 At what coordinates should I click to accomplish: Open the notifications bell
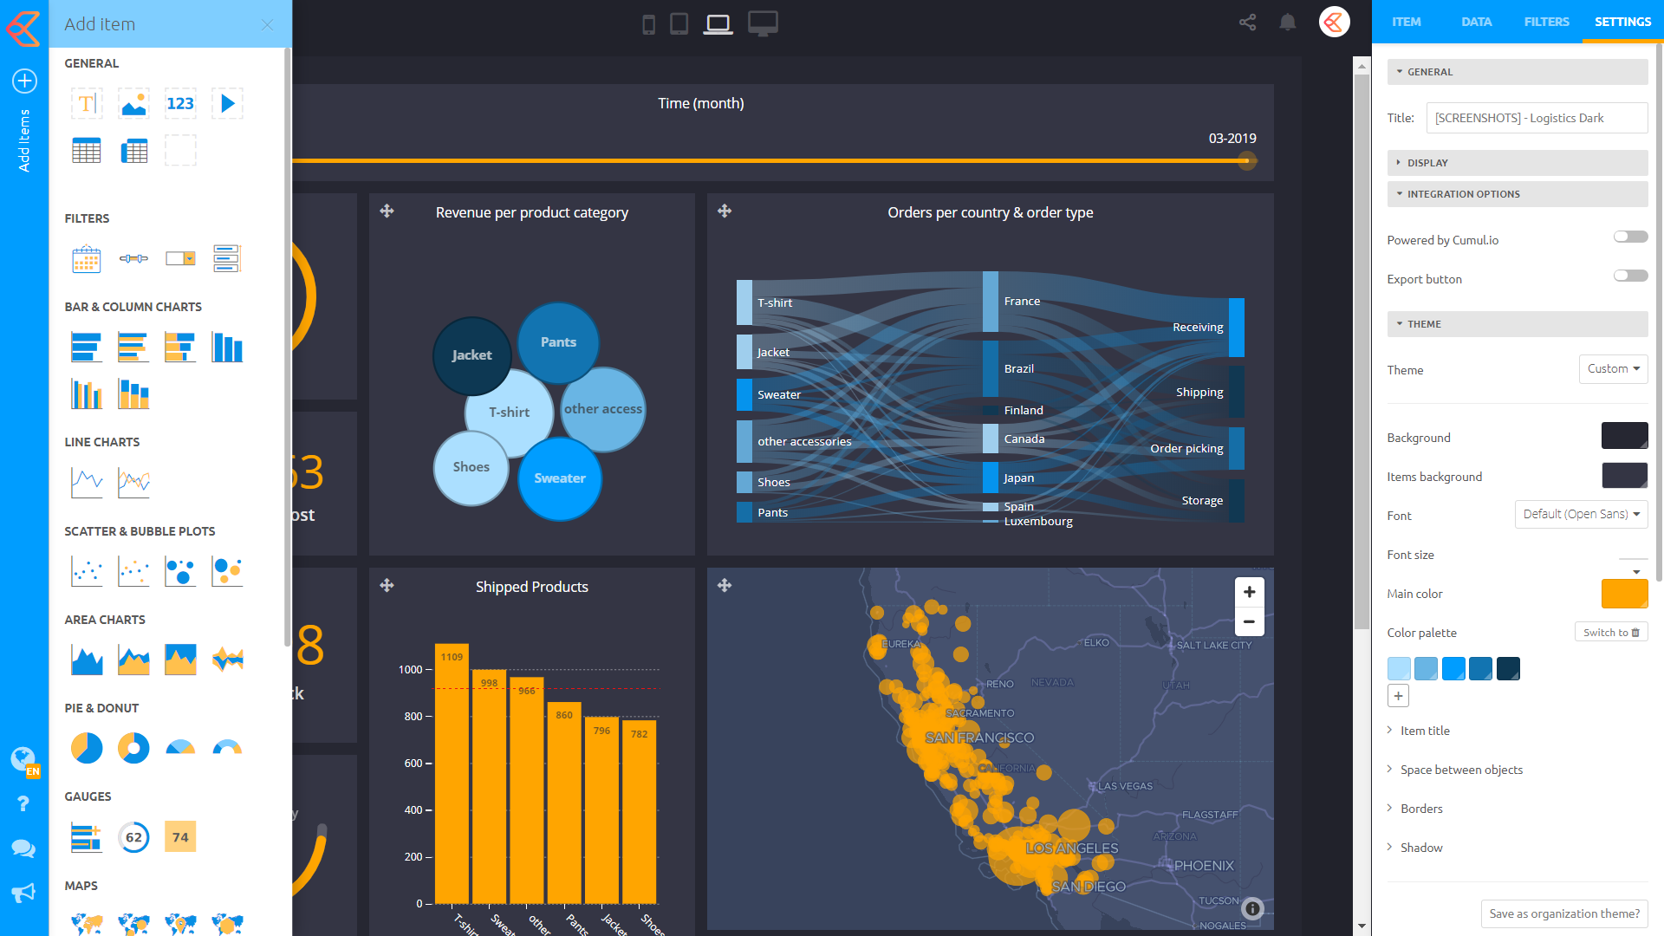click(1288, 23)
